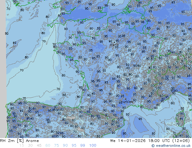The height and width of the screenshot is (148, 192).
Task: Select the 15 value in the legend
Action: (x=22, y=146)
